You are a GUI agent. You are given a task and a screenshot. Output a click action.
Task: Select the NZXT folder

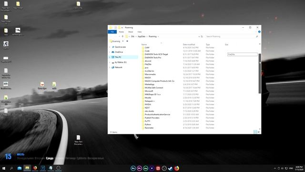(147, 108)
